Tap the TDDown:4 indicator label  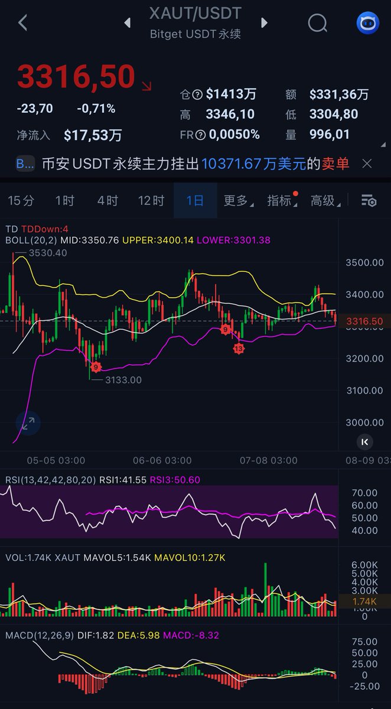[x=45, y=229]
